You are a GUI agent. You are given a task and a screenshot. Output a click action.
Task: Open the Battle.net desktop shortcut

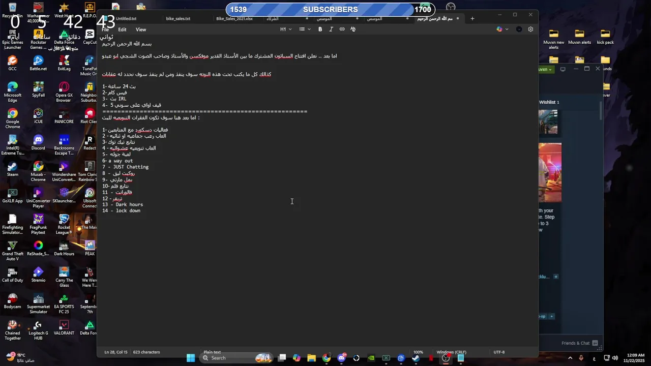pyautogui.click(x=38, y=63)
